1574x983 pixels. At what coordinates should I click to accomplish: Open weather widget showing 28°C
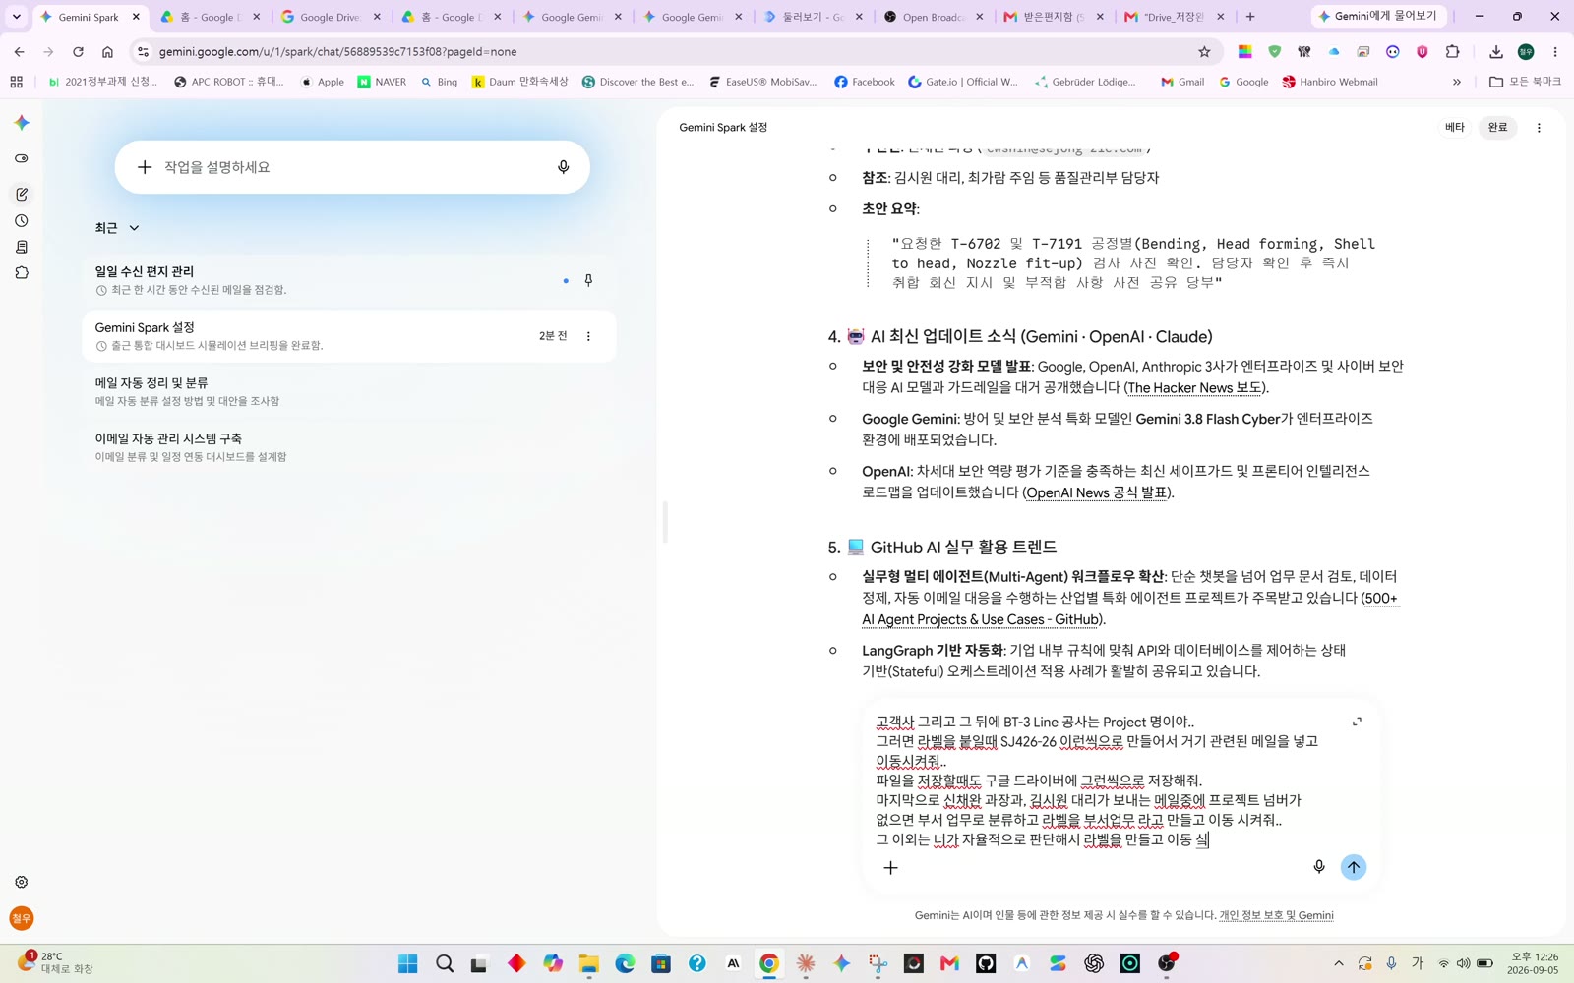pos(55,963)
